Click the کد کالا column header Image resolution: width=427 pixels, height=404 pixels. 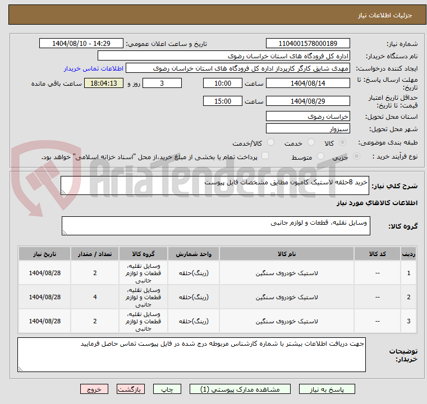377,254
